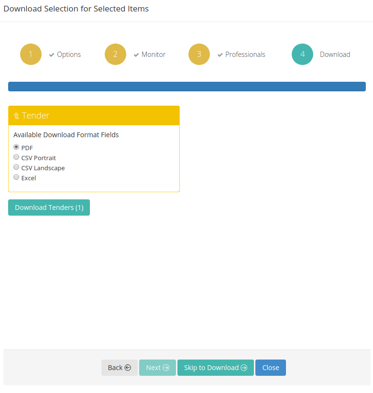Choose the CSV Portrait format option
The image size is (373, 393).
[x=16, y=157]
